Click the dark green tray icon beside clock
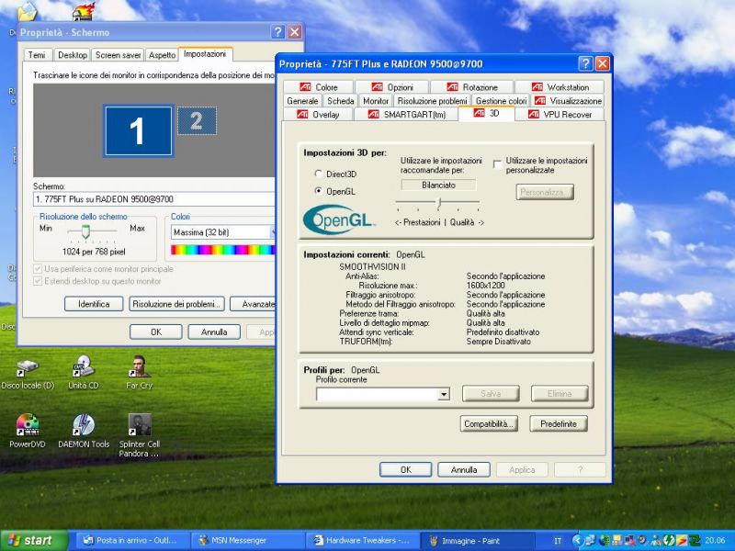 point(695,541)
